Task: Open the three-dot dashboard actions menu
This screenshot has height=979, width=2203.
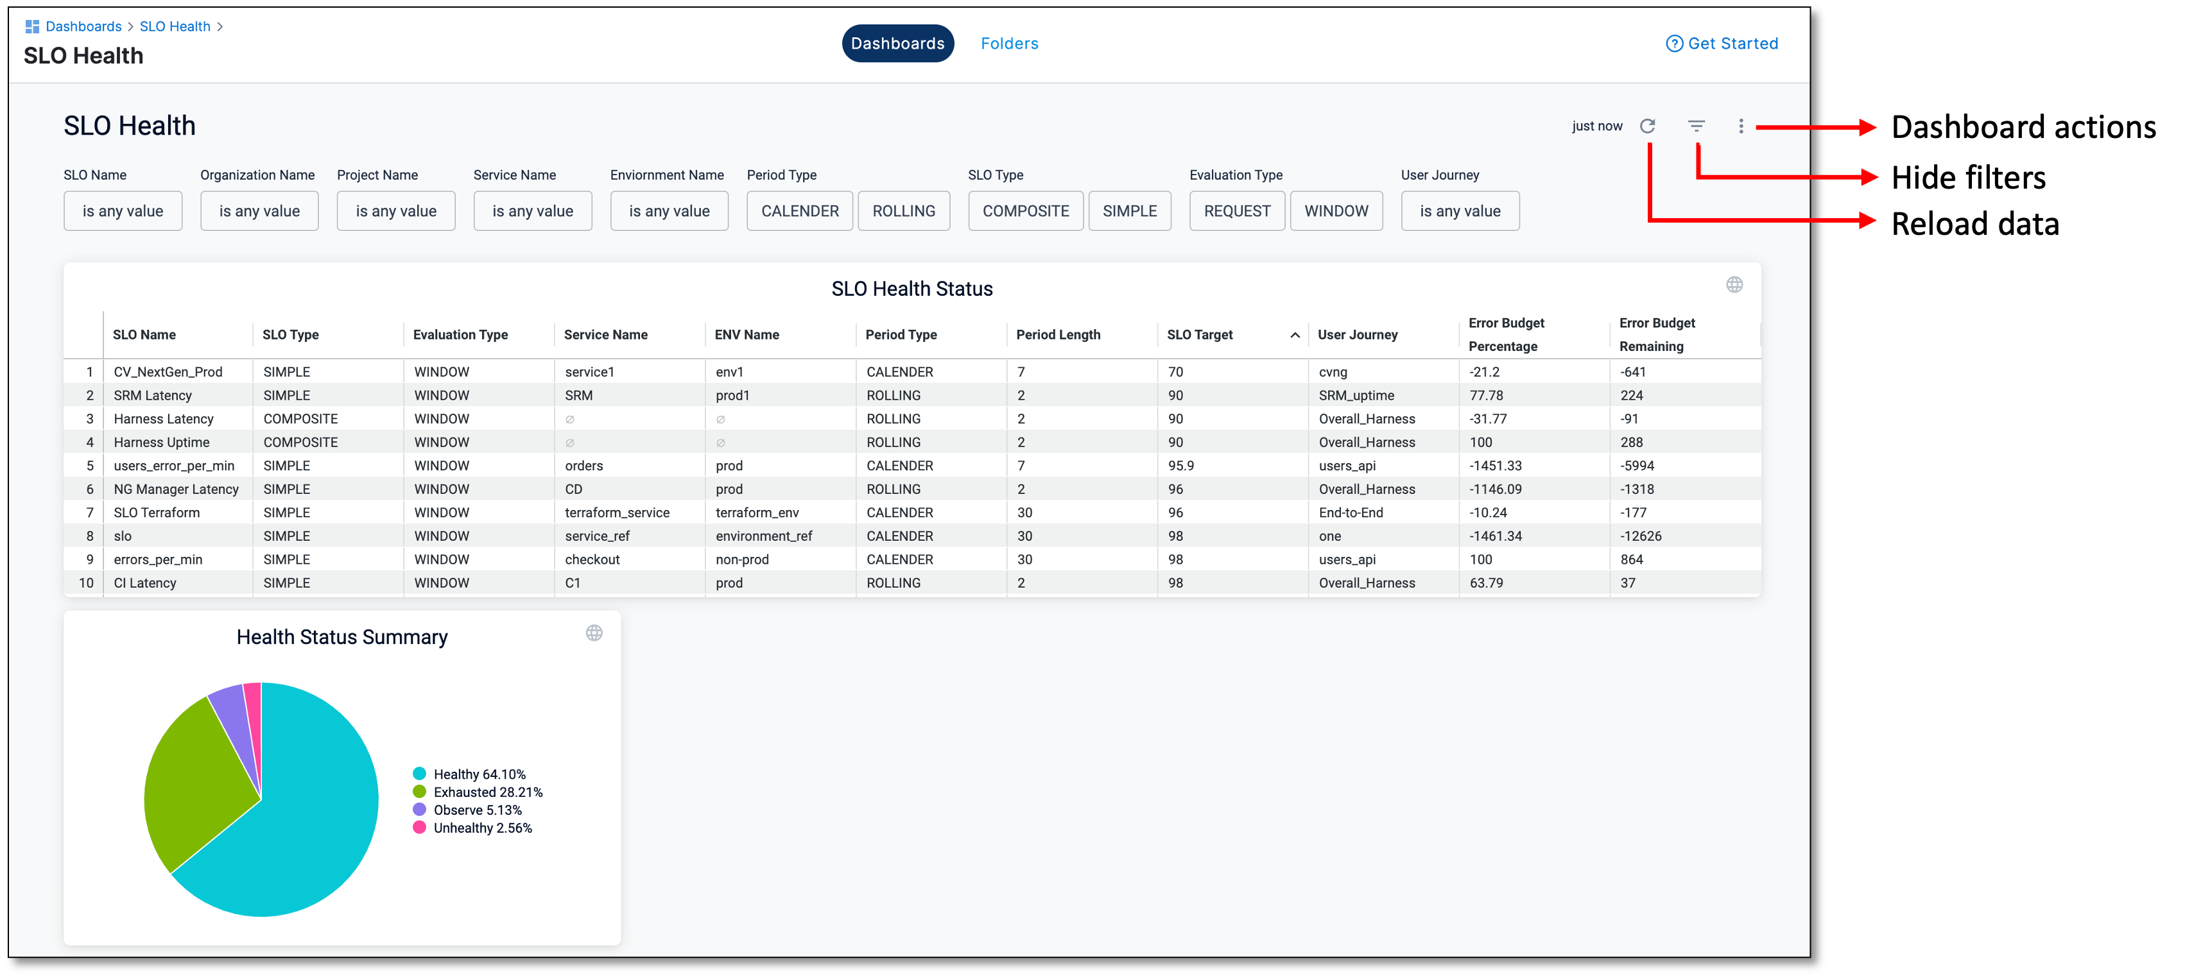Action: point(1740,126)
